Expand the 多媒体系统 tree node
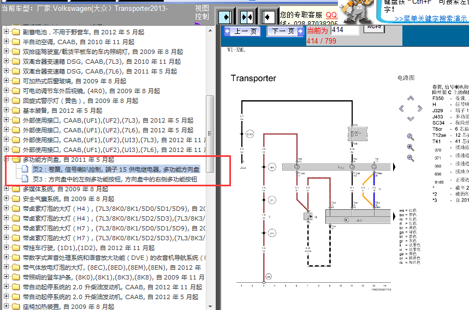The width and height of the screenshot is (469, 310). (6, 189)
